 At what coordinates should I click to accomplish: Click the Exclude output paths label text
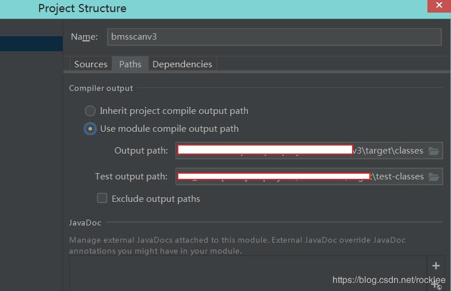(x=156, y=199)
